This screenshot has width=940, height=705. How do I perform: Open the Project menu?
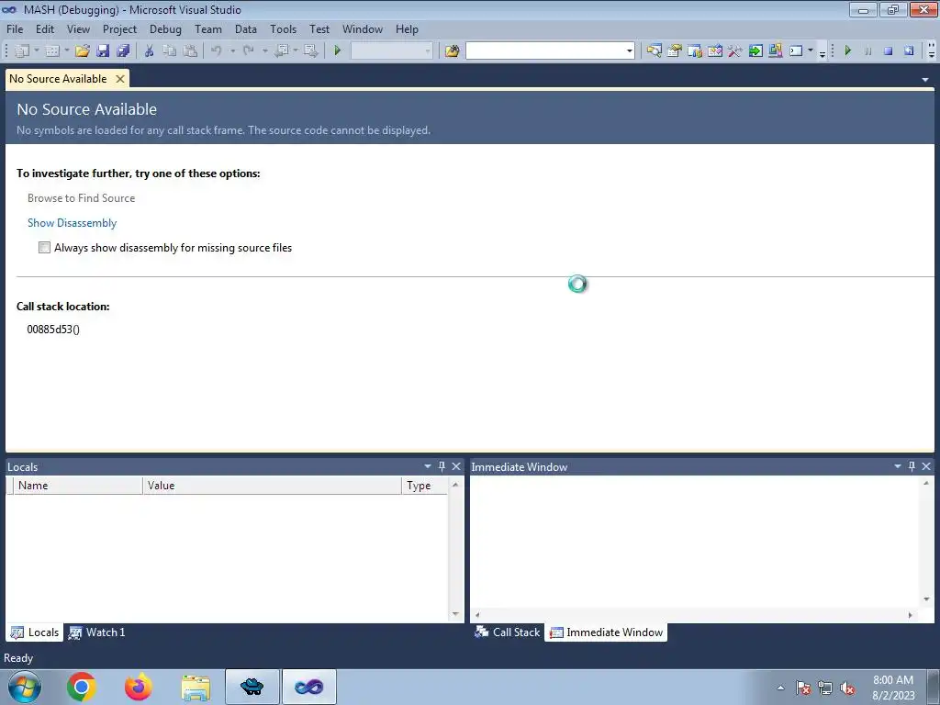[119, 28]
